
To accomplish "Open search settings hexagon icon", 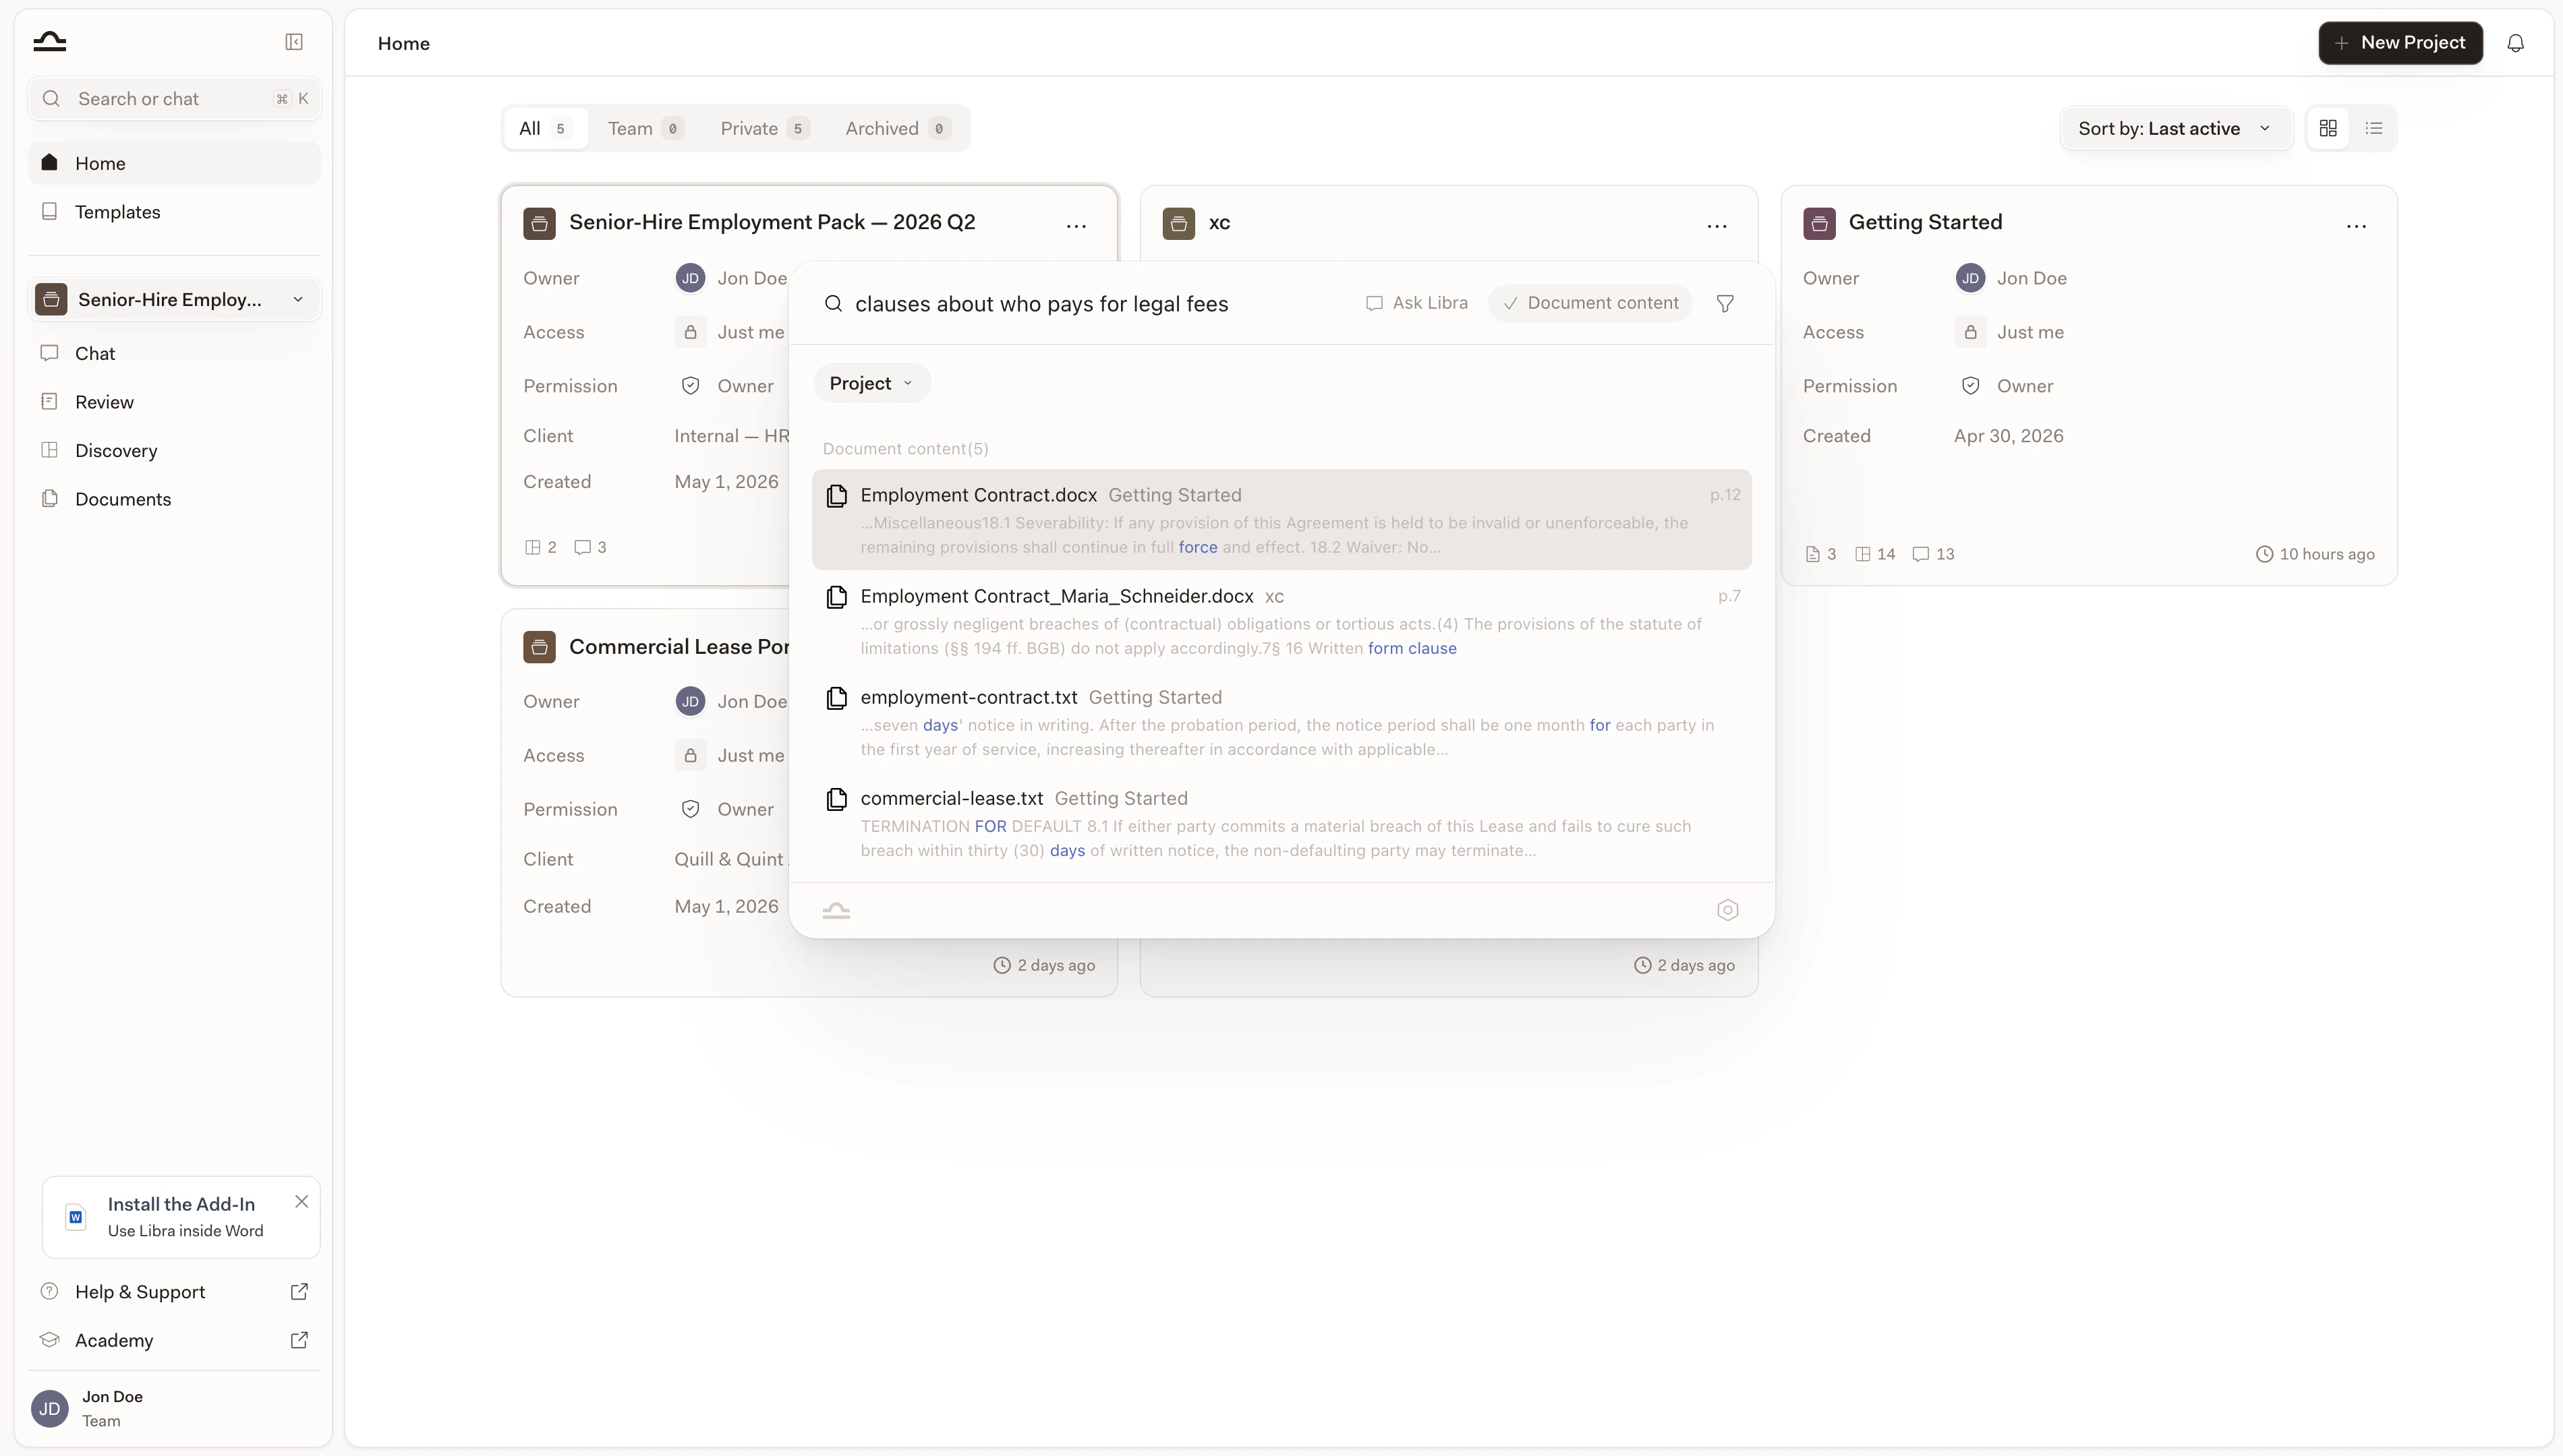I will [x=1728, y=910].
